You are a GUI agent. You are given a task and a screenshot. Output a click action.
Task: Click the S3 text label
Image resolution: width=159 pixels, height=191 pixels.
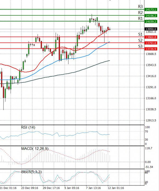pyautogui.click(x=140, y=46)
